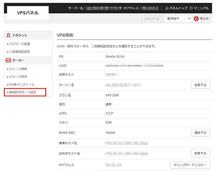Click the アカウント person icon

click(8, 35)
